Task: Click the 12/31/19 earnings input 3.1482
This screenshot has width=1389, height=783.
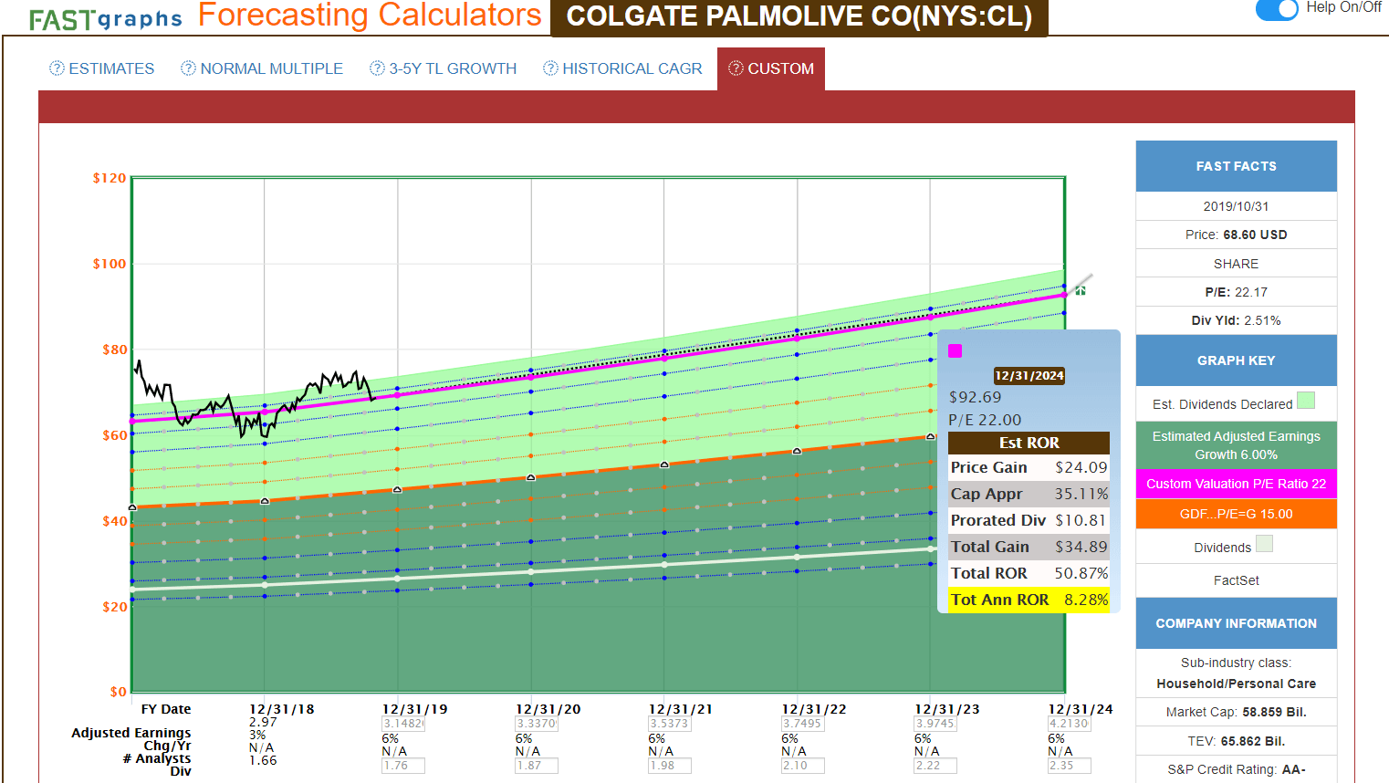Action: (403, 724)
